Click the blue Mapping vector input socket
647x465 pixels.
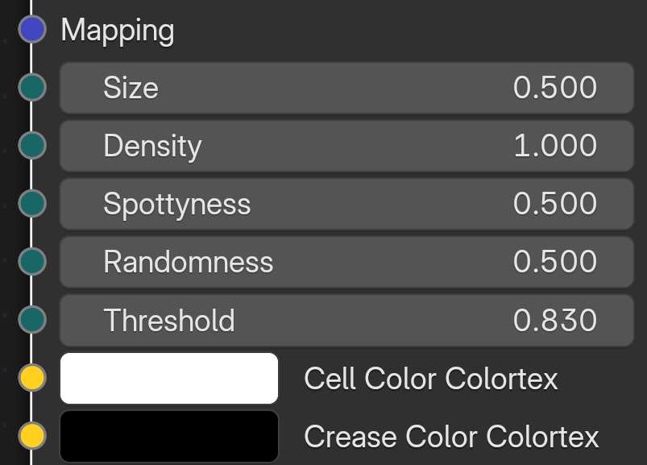32,29
